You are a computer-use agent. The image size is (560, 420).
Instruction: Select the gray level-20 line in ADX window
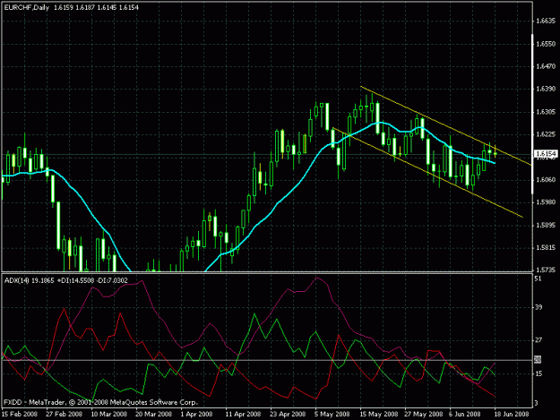268,360
